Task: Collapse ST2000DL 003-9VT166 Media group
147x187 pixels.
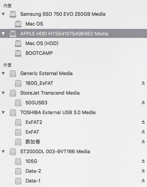Action: pyautogui.click(x=3, y=151)
